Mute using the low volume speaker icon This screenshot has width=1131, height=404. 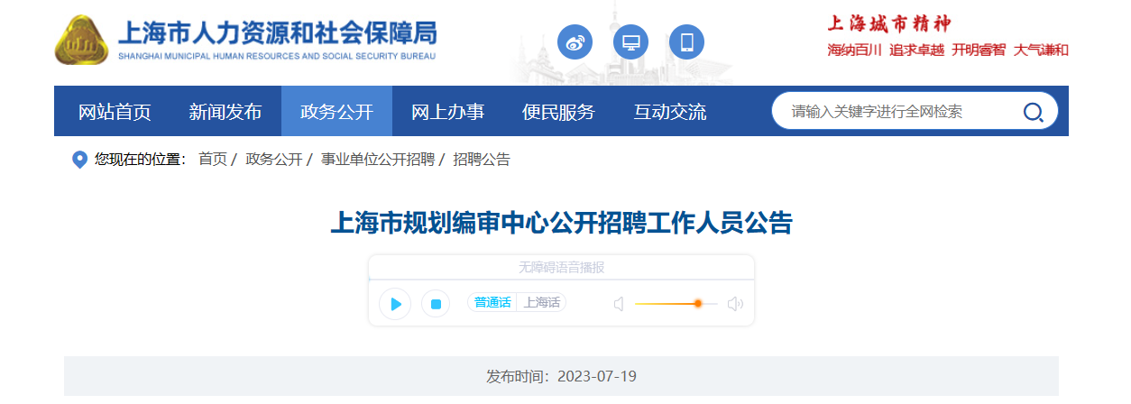click(x=619, y=304)
